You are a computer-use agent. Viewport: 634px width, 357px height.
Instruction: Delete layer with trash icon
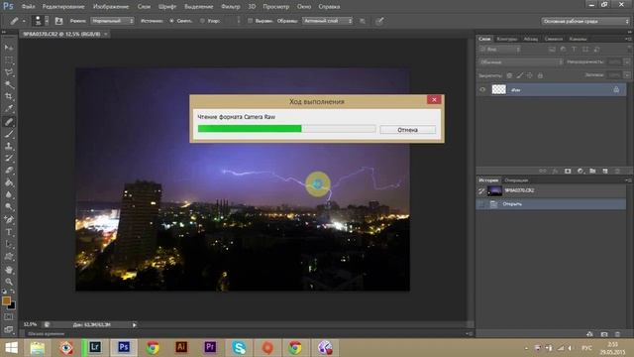click(617, 172)
